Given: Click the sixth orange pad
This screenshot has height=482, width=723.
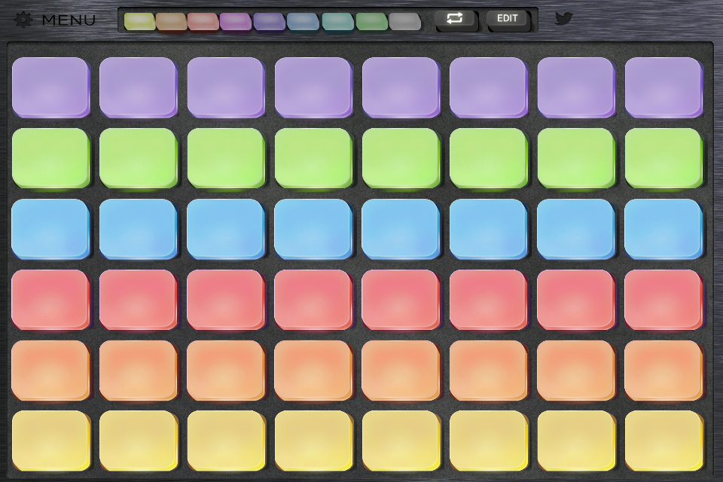Looking at the screenshot, I should tap(489, 371).
